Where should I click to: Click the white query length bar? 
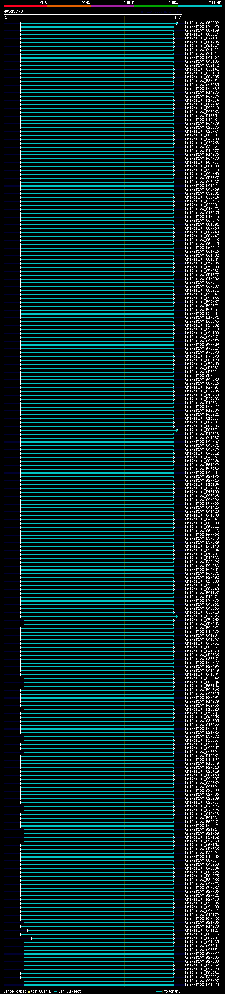tap(93, 15)
